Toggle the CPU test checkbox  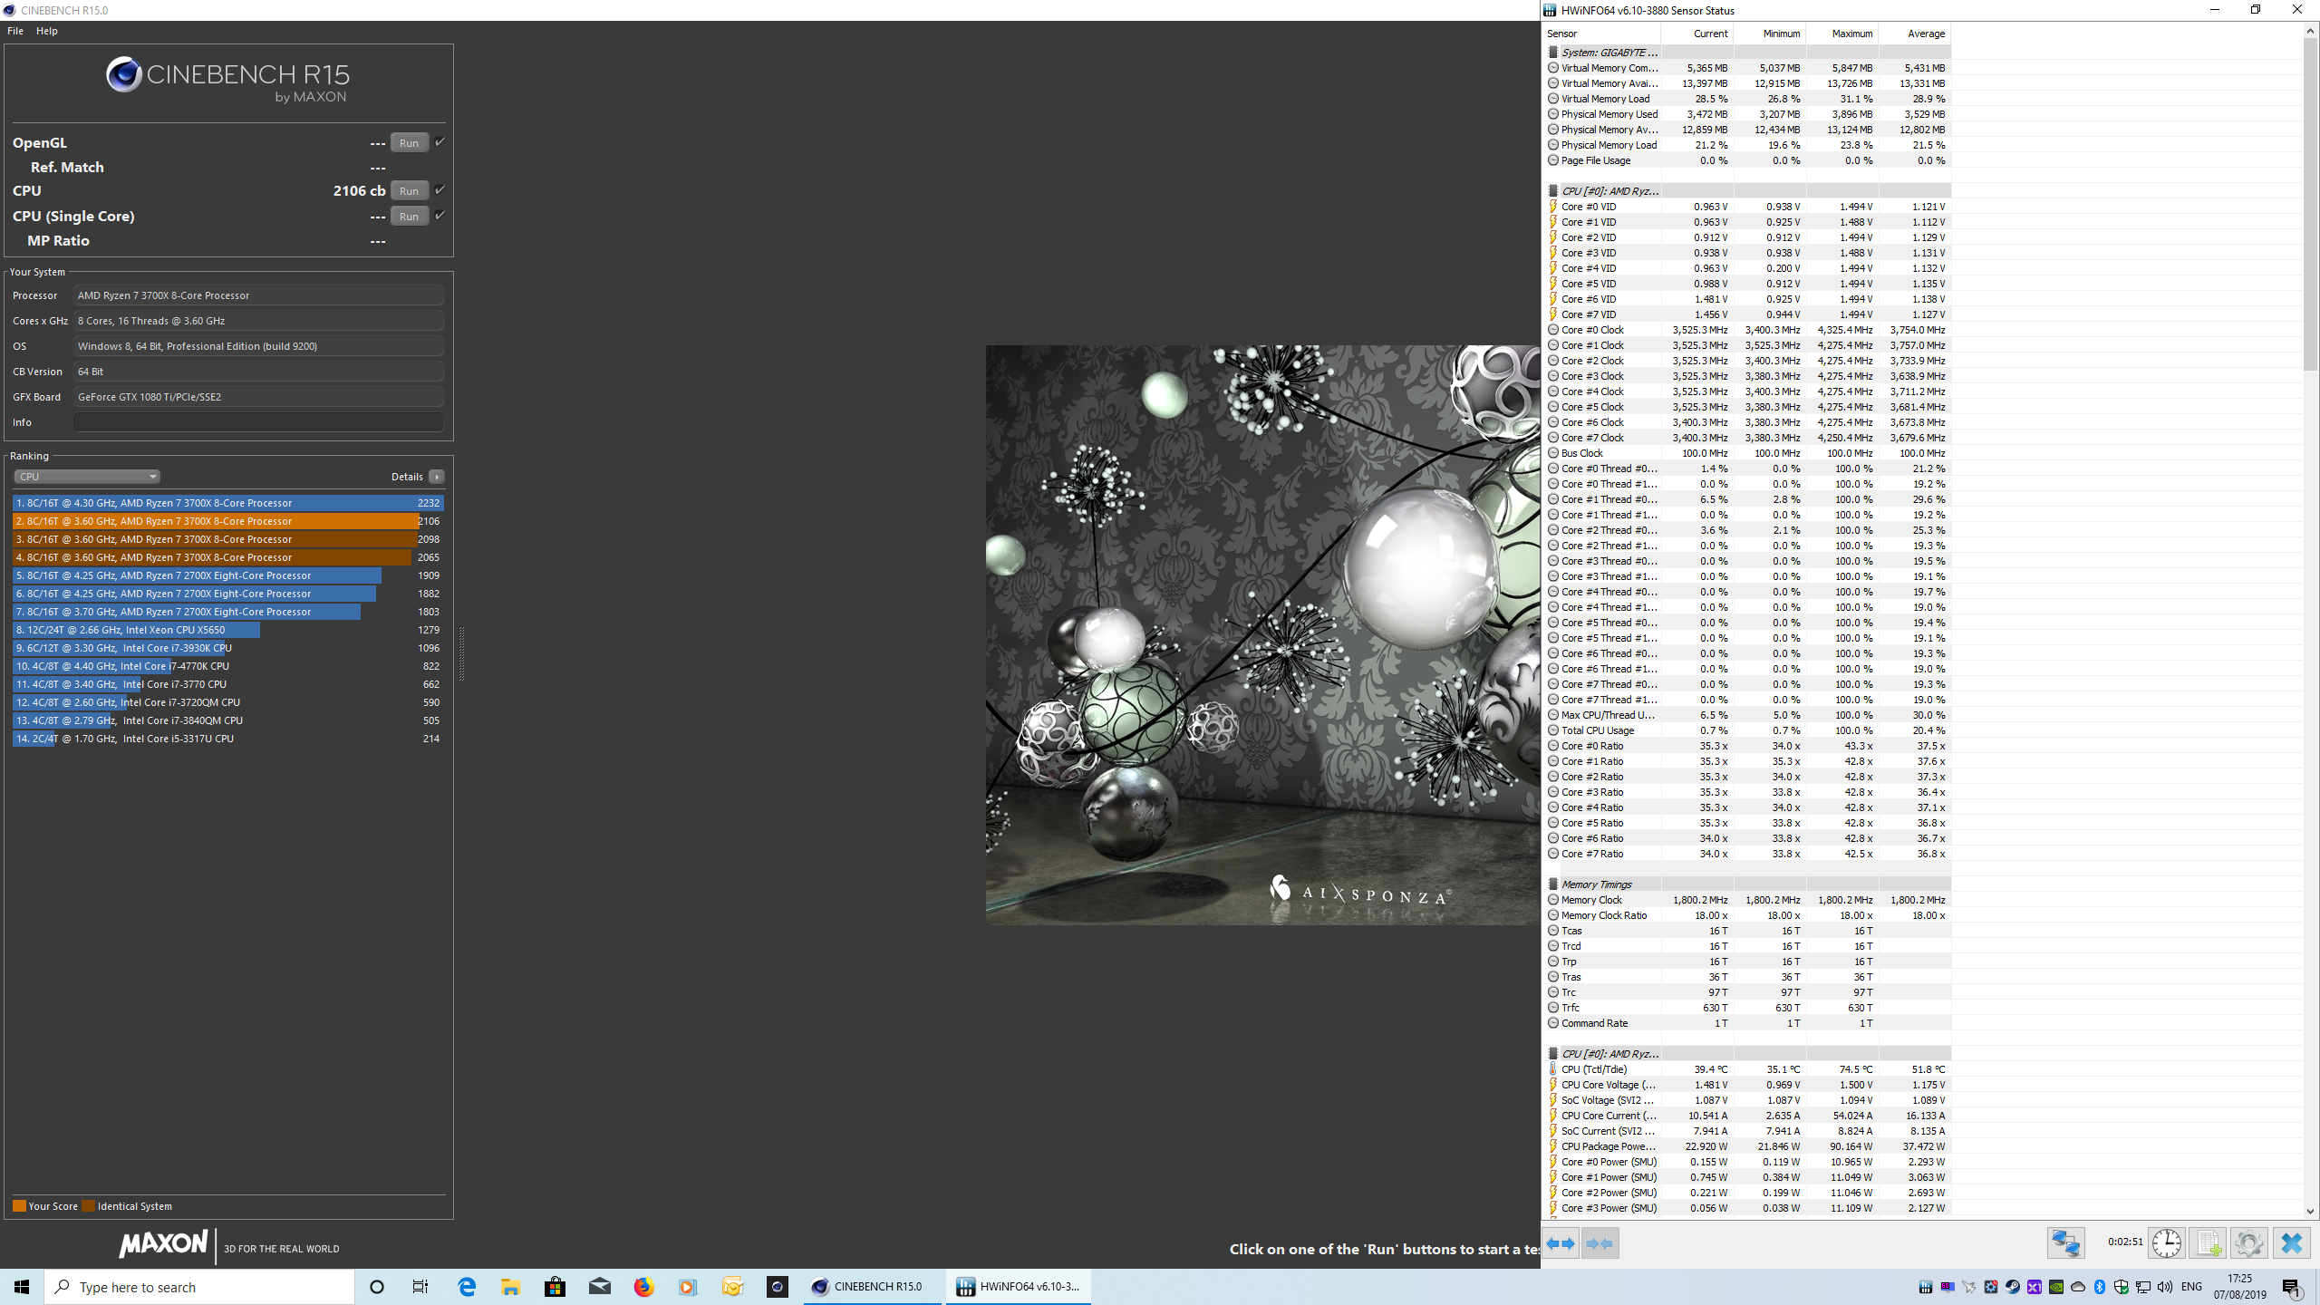440,190
